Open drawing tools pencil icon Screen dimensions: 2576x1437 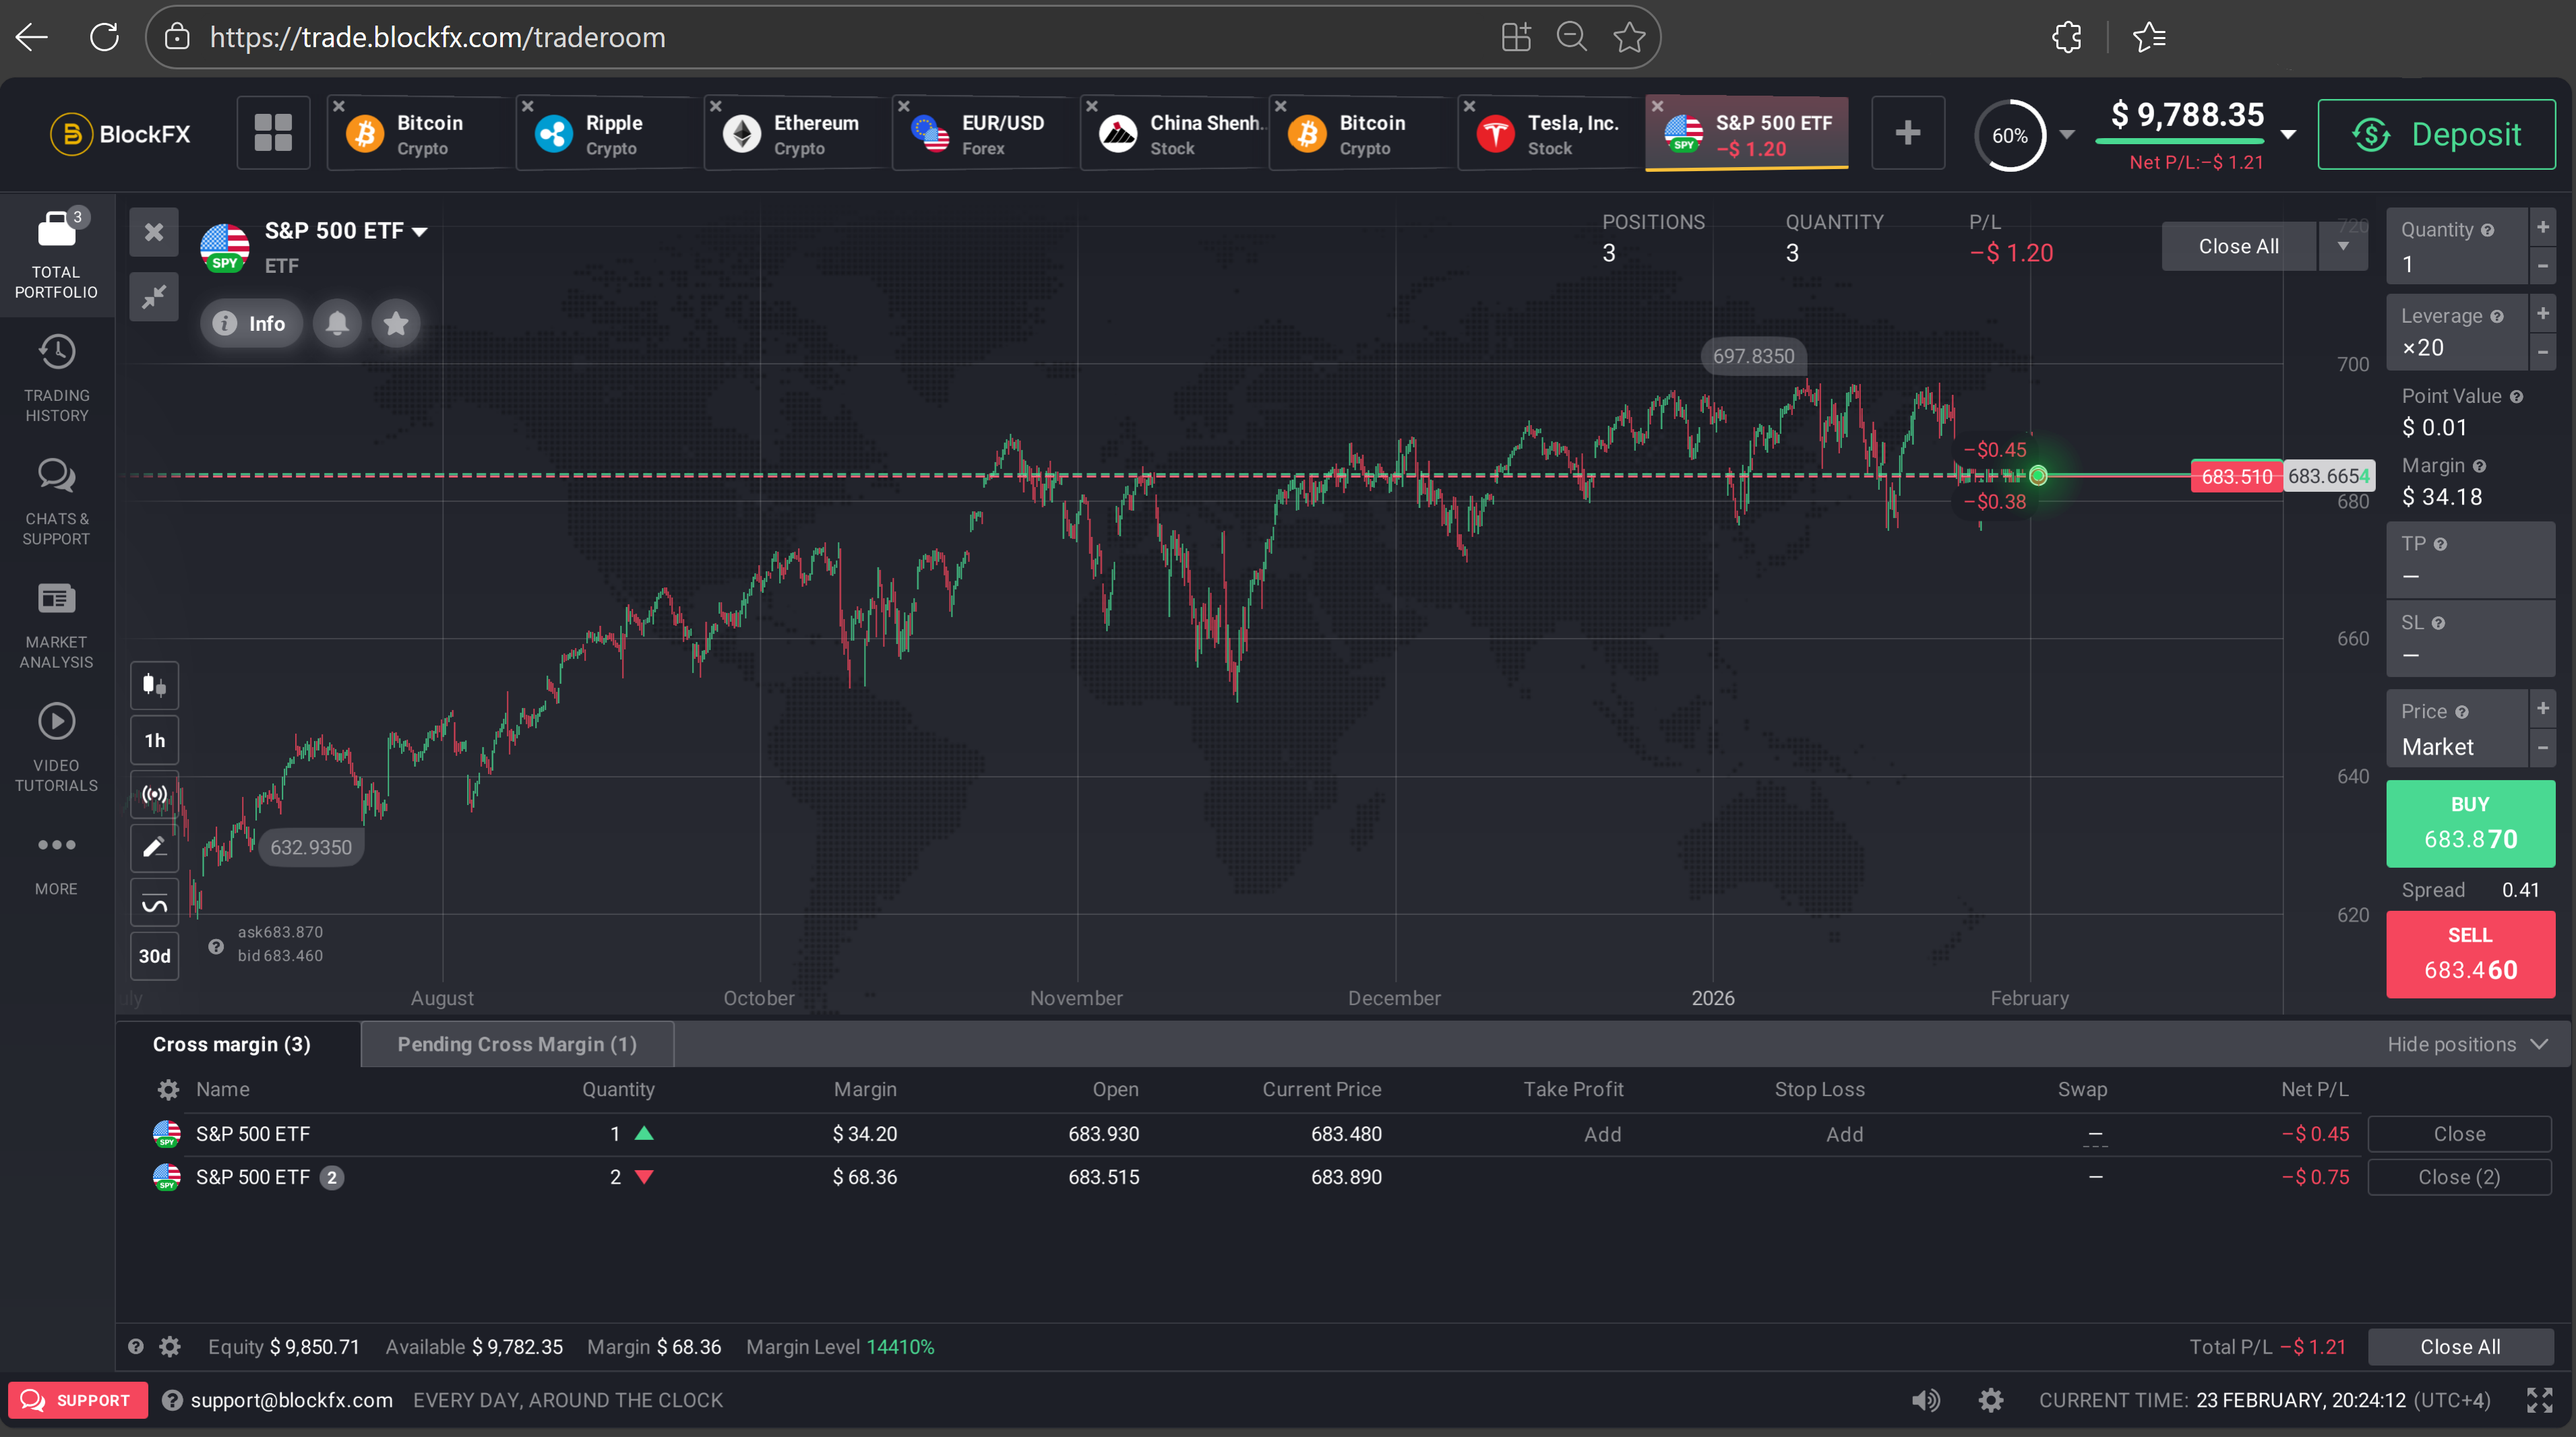click(x=154, y=848)
